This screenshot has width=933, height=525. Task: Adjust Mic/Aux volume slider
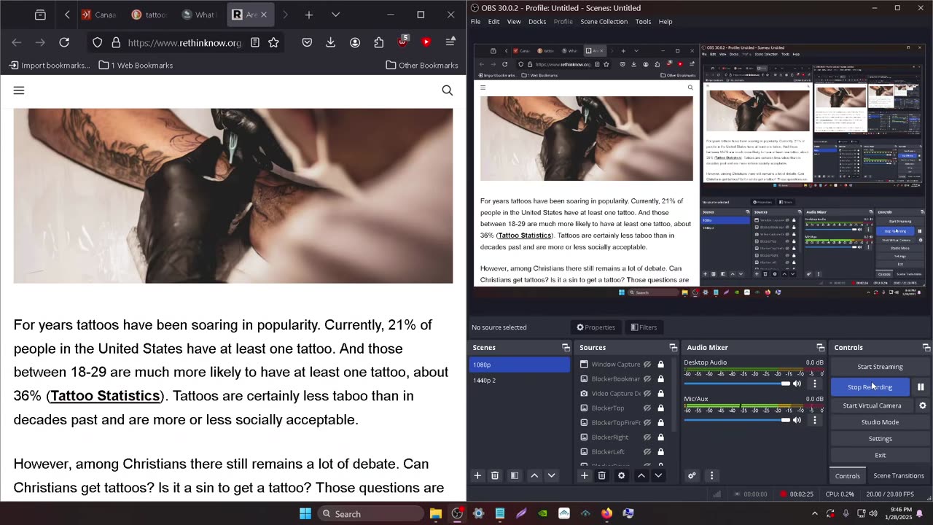click(736, 420)
